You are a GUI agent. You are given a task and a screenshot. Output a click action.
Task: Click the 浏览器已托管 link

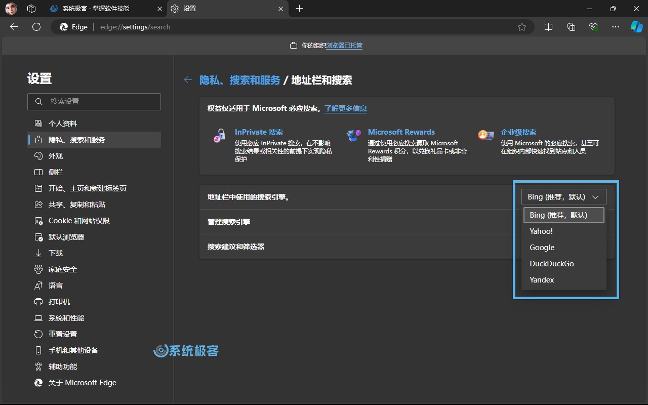(x=344, y=46)
